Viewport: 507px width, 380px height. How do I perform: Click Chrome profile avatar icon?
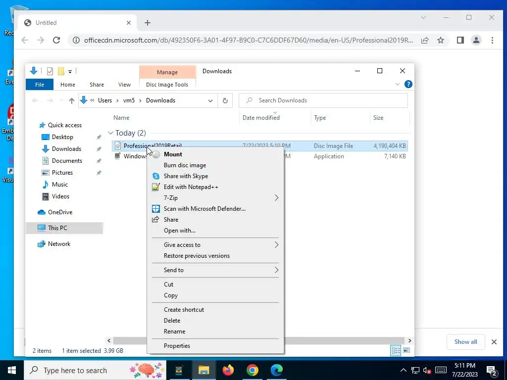[476, 40]
